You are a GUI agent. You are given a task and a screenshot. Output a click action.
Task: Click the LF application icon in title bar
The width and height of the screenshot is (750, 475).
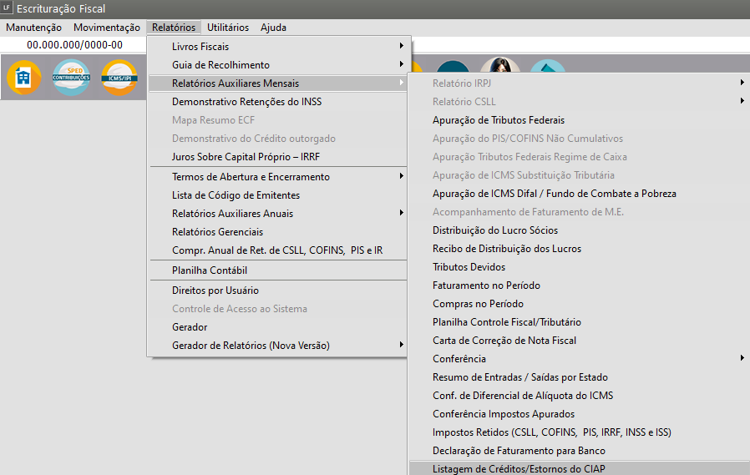(8, 8)
